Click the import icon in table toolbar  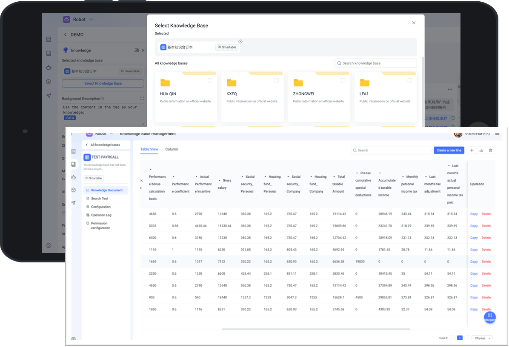pyautogui.click(x=480, y=150)
